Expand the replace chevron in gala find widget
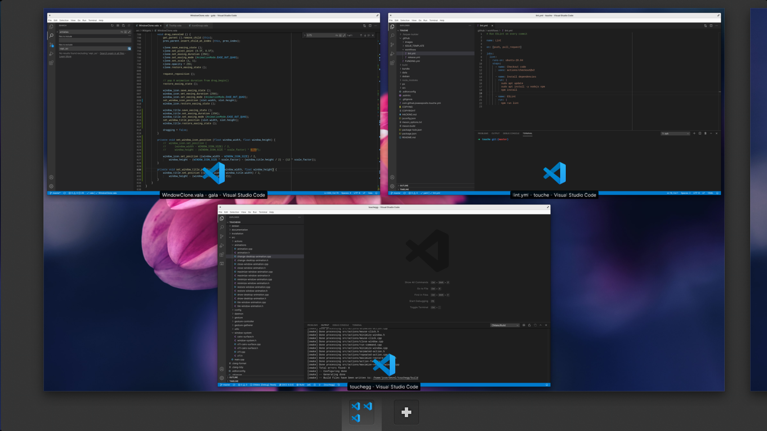This screenshot has height=431, width=767. (305, 35)
